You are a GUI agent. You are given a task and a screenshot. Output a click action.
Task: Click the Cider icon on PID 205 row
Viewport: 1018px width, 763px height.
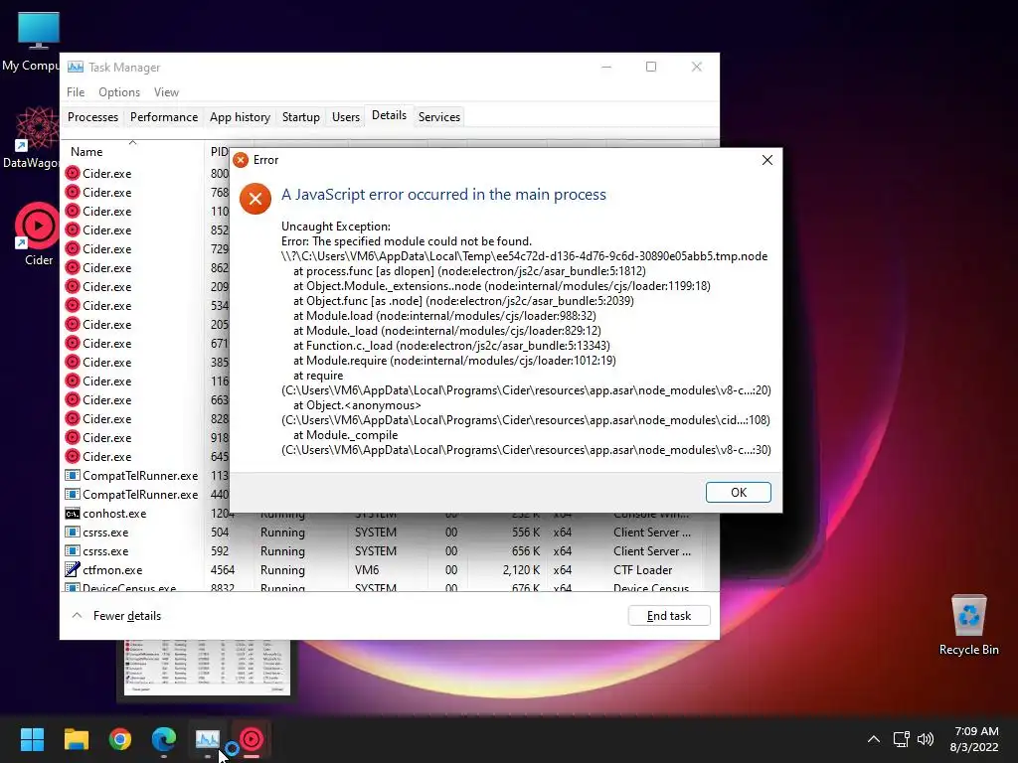click(x=72, y=324)
